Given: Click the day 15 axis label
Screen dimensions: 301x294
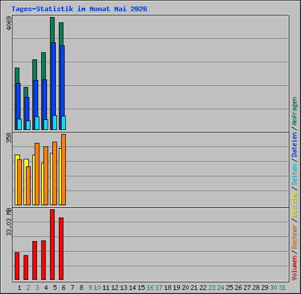Looking at the screenshot, I should pyautogui.click(x=141, y=288).
